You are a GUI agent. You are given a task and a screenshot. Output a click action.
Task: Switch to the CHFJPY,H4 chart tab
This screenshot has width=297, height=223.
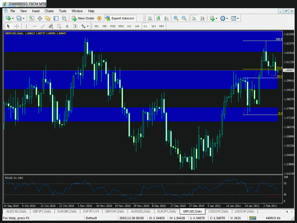(91, 212)
